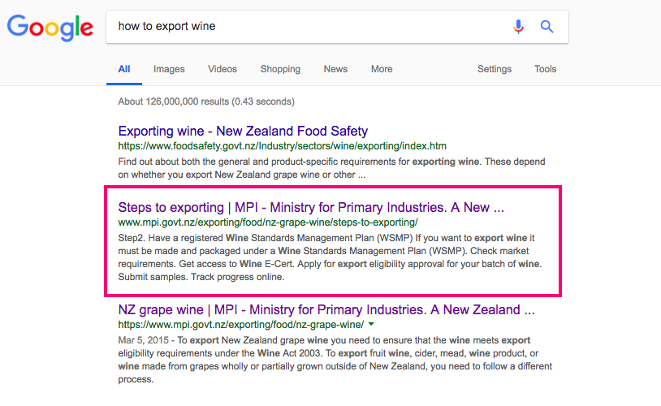
Task: Click the foodsafety.govt.nz URL text
Action: click(x=282, y=146)
